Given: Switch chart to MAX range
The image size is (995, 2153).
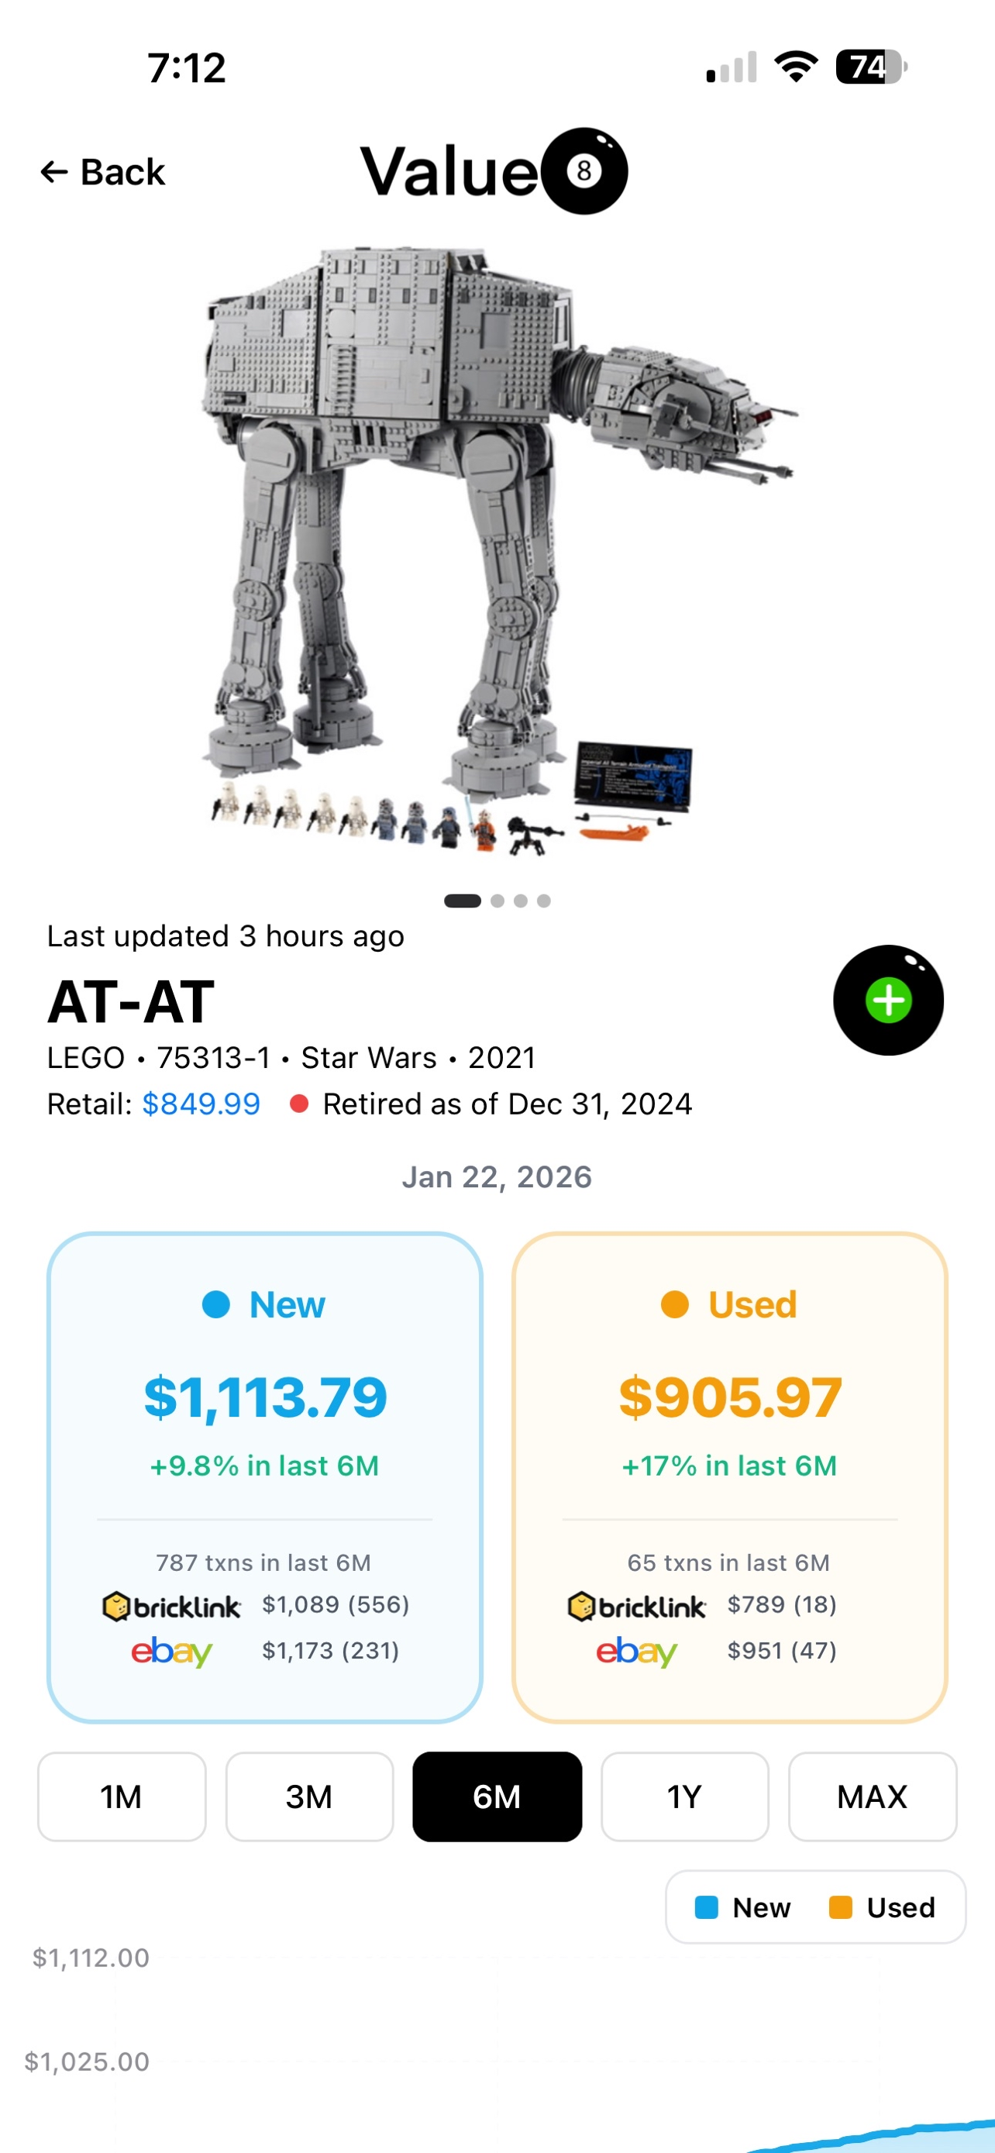Looking at the screenshot, I should [873, 1796].
